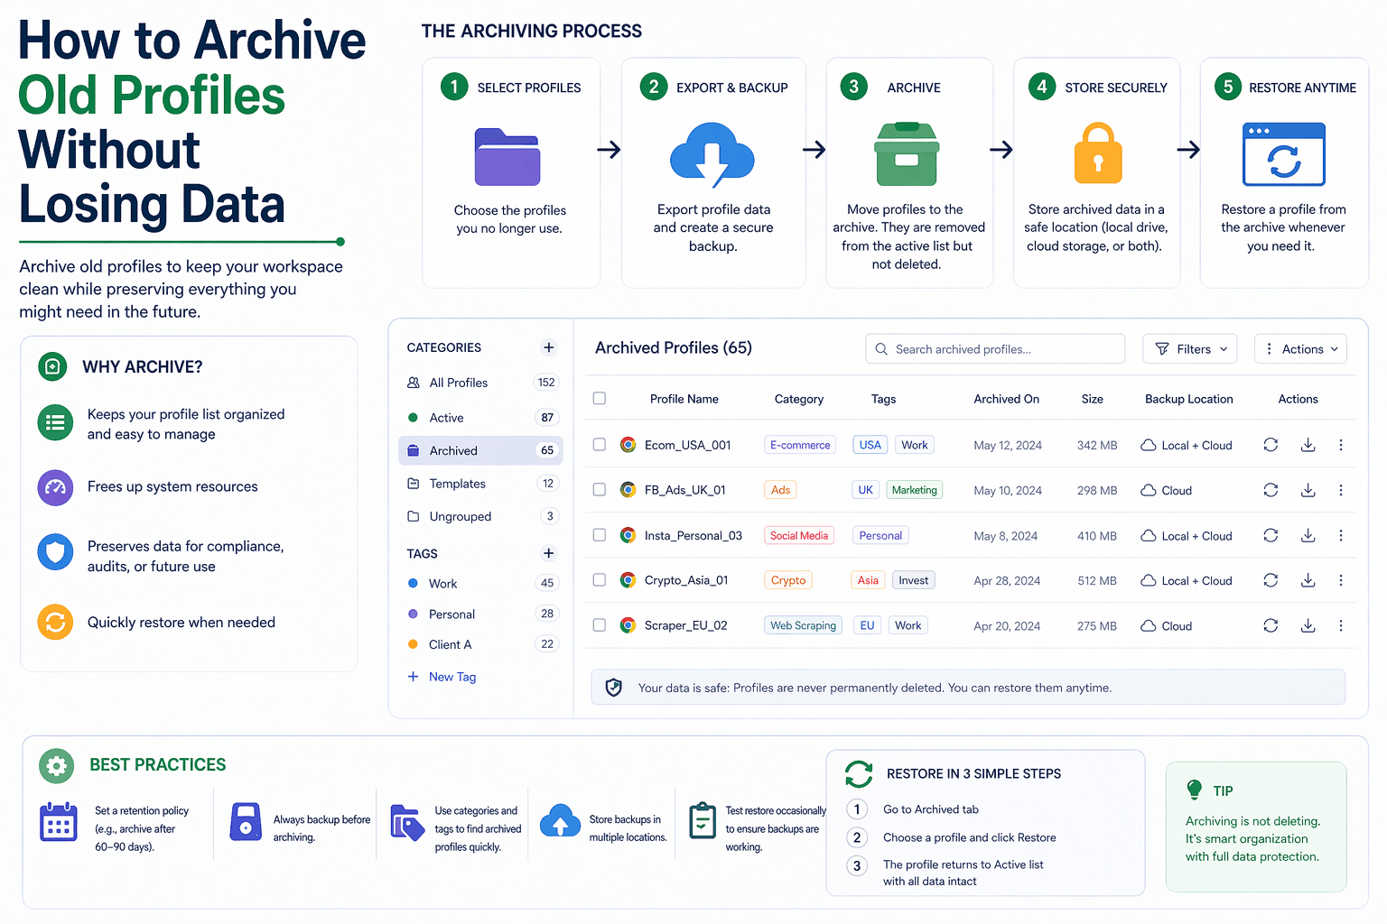The width and height of the screenshot is (1387, 924).
Task: Click the Backup Location column header
Action: 1188,399
